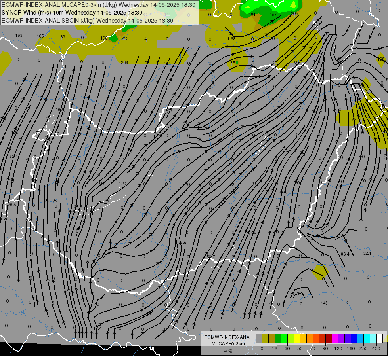Choose the pure blue legend swatch
The height and width of the screenshot is (356, 388).
click(354, 338)
